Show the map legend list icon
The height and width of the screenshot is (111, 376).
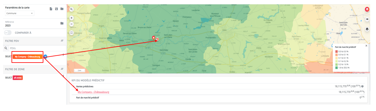(x=367, y=19)
